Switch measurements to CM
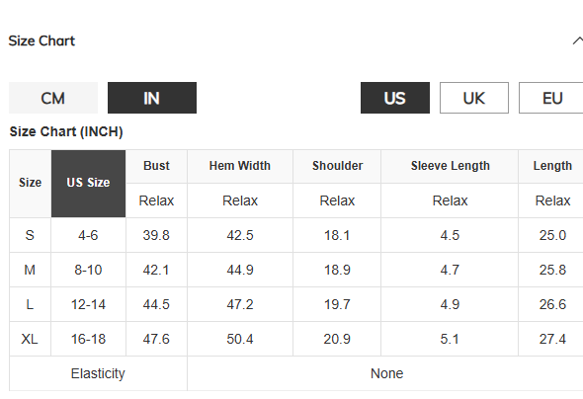This screenshot has width=583, height=399. click(53, 98)
